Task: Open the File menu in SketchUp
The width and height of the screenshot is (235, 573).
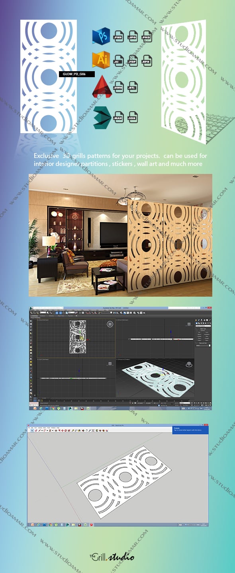Action: (29, 428)
